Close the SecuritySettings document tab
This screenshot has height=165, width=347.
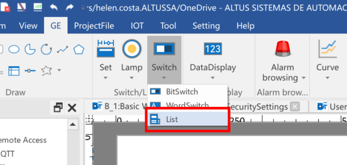(x=295, y=107)
